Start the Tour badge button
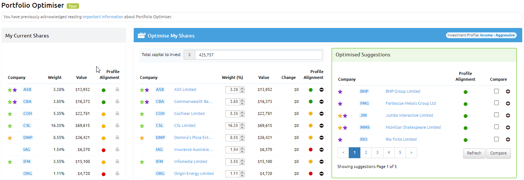This screenshot has height=180, width=524. tap(73, 6)
